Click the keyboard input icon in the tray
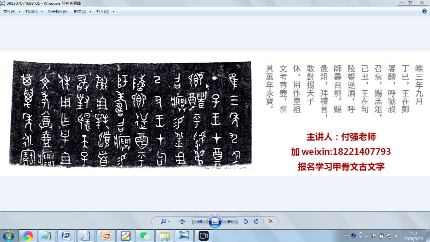This screenshot has width=430, height=242. tap(347, 236)
